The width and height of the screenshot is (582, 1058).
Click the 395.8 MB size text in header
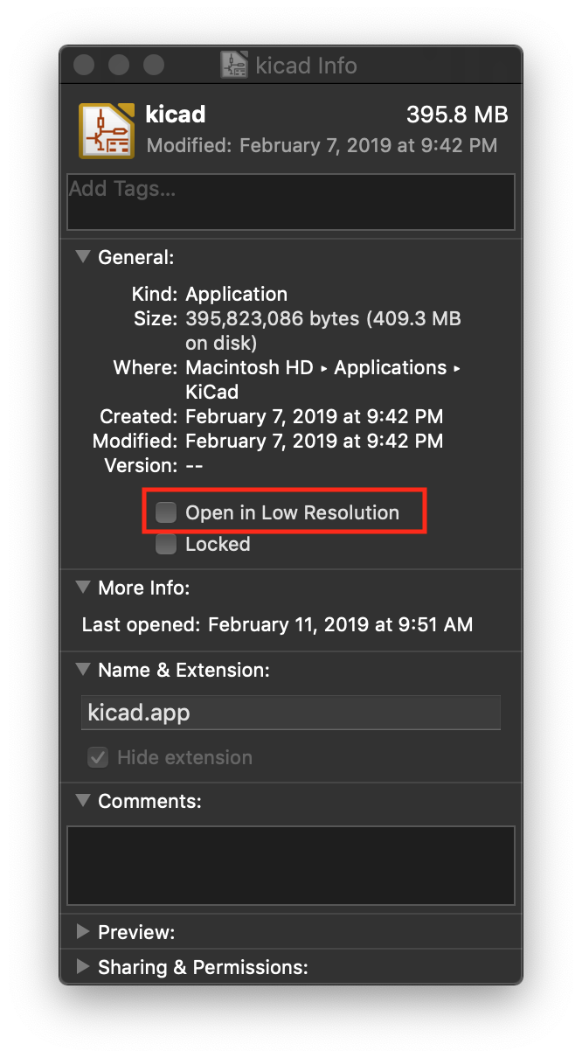pos(457,115)
